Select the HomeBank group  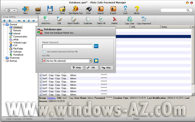tap(18, 55)
